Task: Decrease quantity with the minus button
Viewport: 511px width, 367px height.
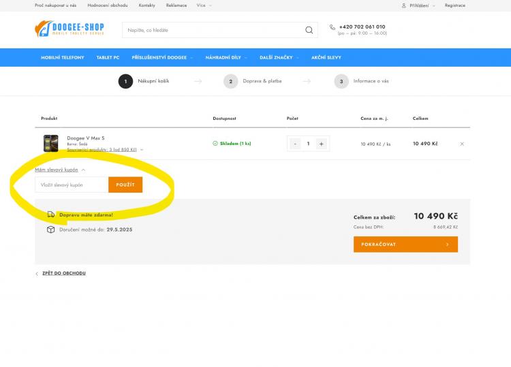Action: [295, 144]
